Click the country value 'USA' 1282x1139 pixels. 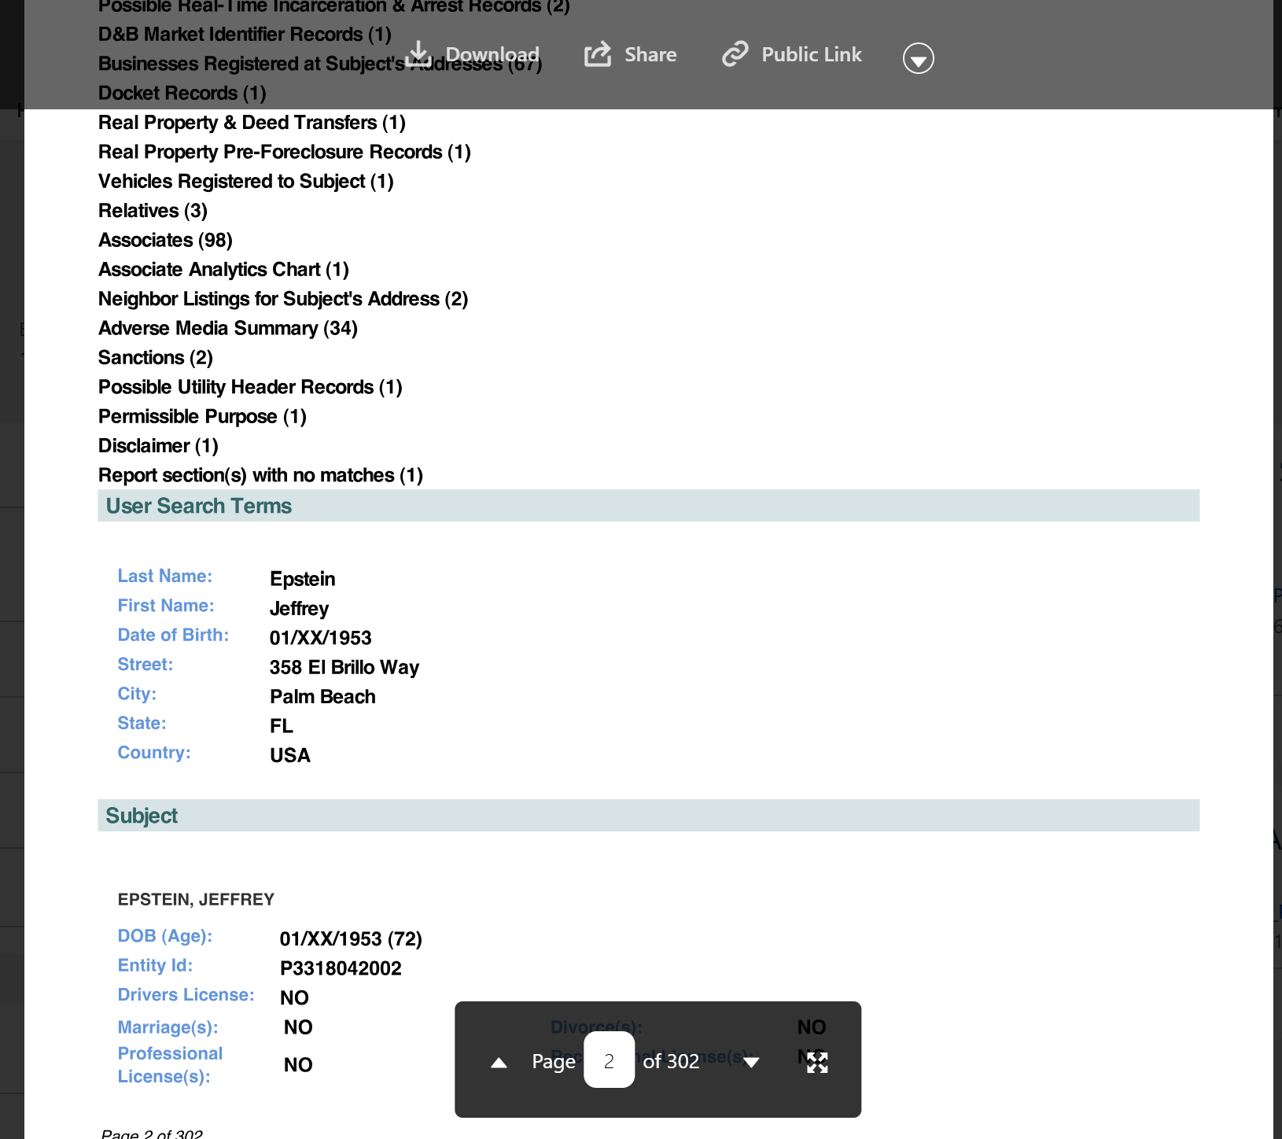pos(290,755)
